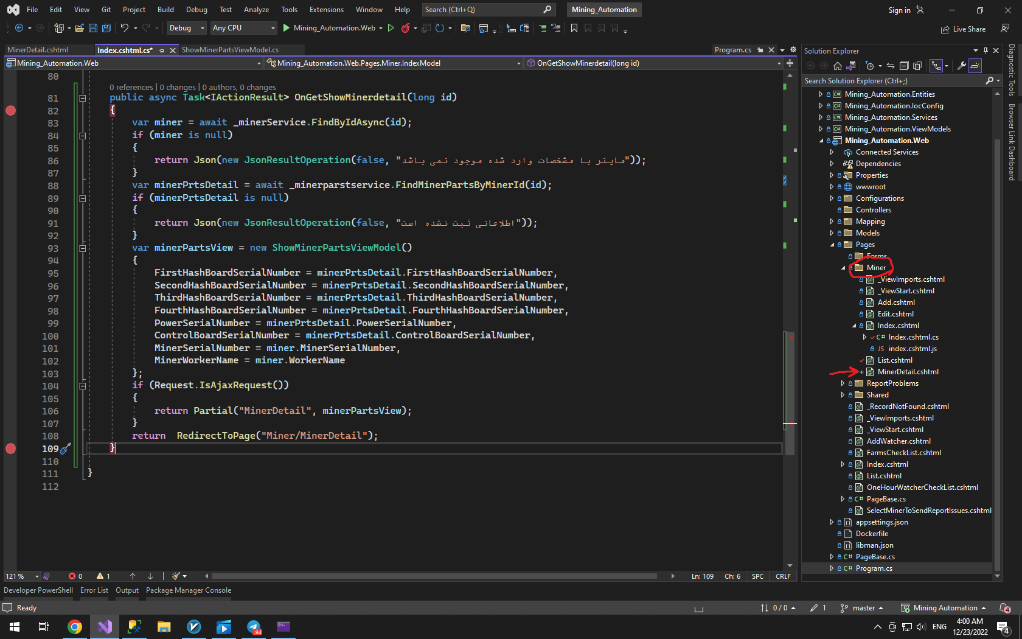1022x639 pixels.
Task: Open Google Chrome from the taskbar
Action: [x=75, y=627]
